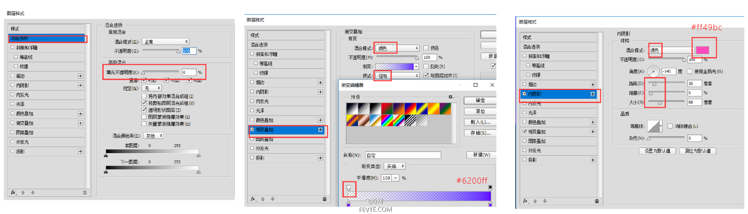Screen dimensions: 748x214
Task: Select 颜色叠加 row in Inner Shadow (内阴影) dialog
Action: [558, 122]
